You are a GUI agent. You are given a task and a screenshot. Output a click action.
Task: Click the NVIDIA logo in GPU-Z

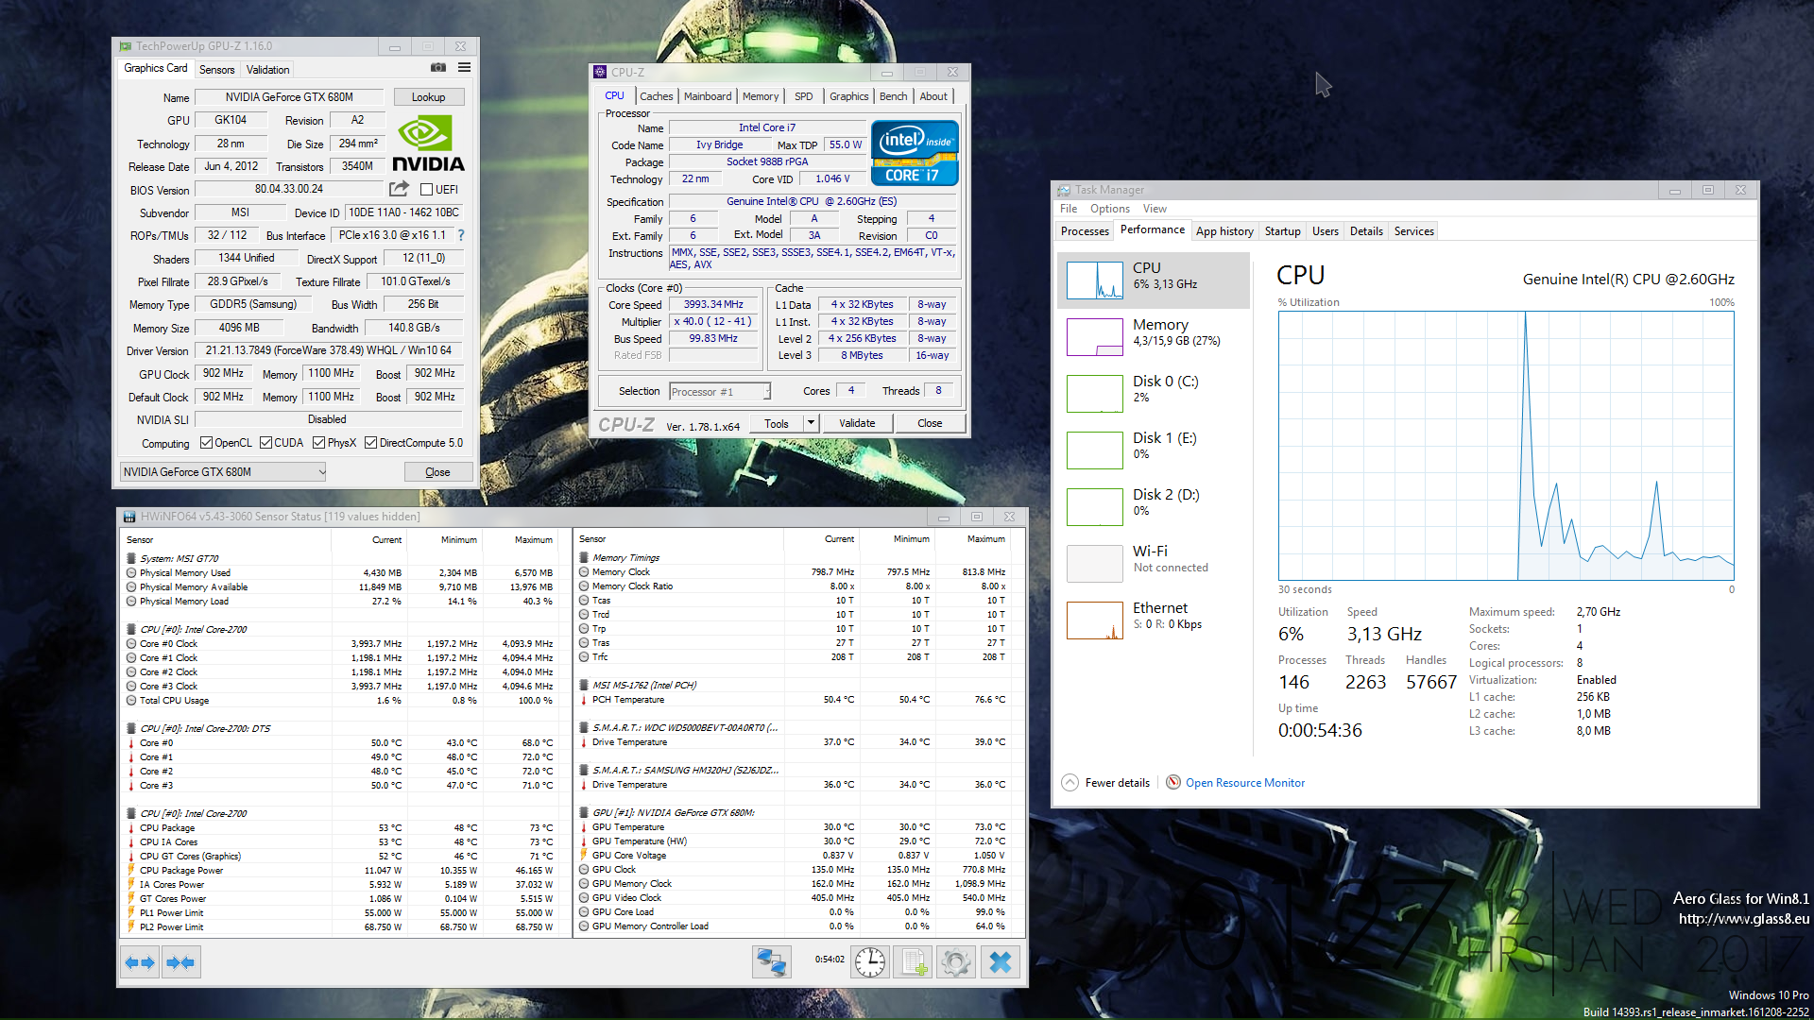(x=428, y=144)
